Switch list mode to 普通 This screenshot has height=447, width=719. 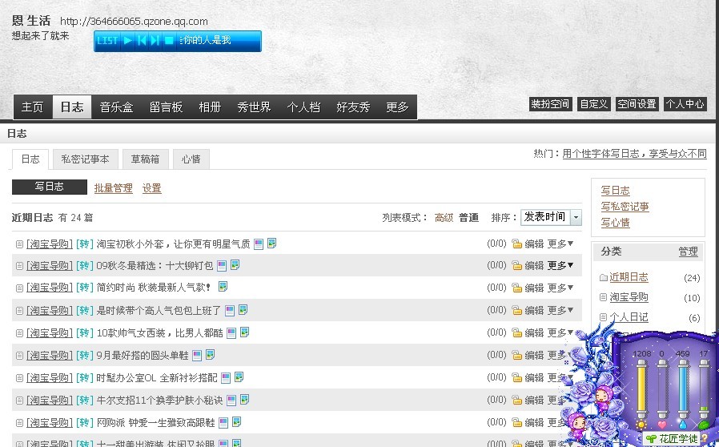point(468,218)
